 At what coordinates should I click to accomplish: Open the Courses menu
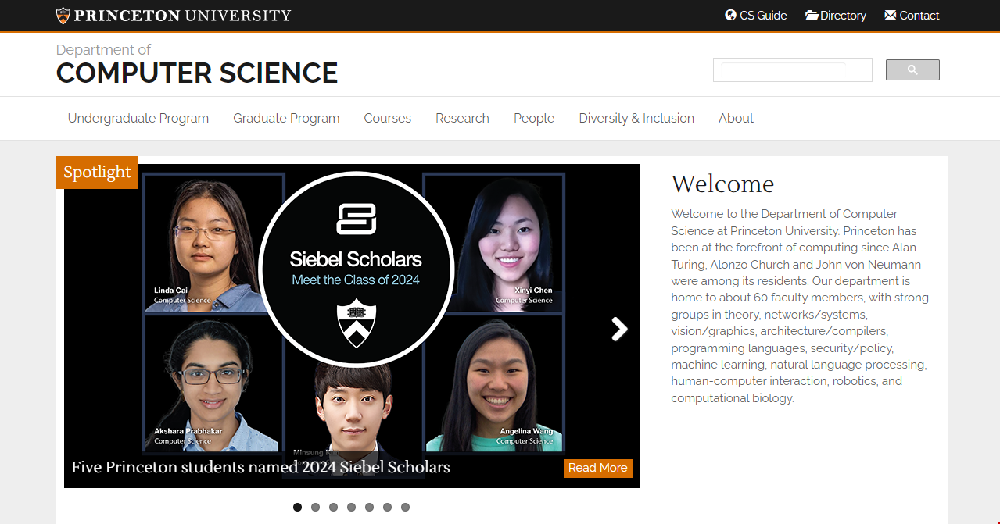[387, 118]
